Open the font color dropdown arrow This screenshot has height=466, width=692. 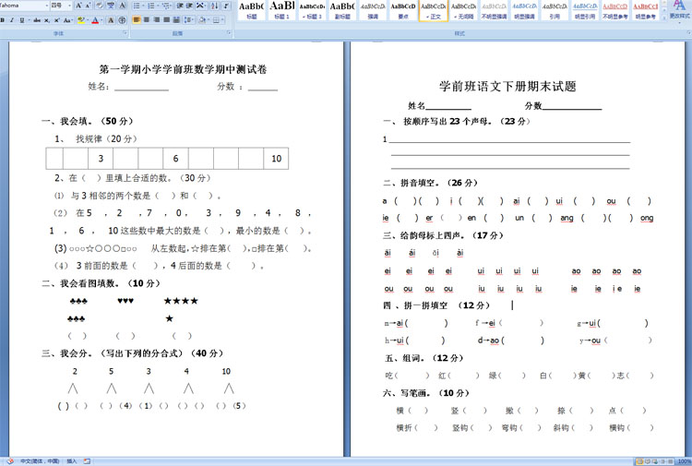point(101,20)
